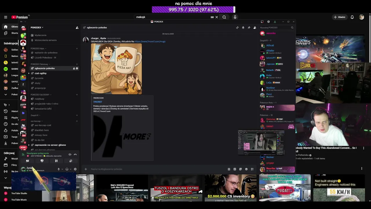Clear the YouTube search text
Screen dimensions: 371x209
tap(217, 17)
